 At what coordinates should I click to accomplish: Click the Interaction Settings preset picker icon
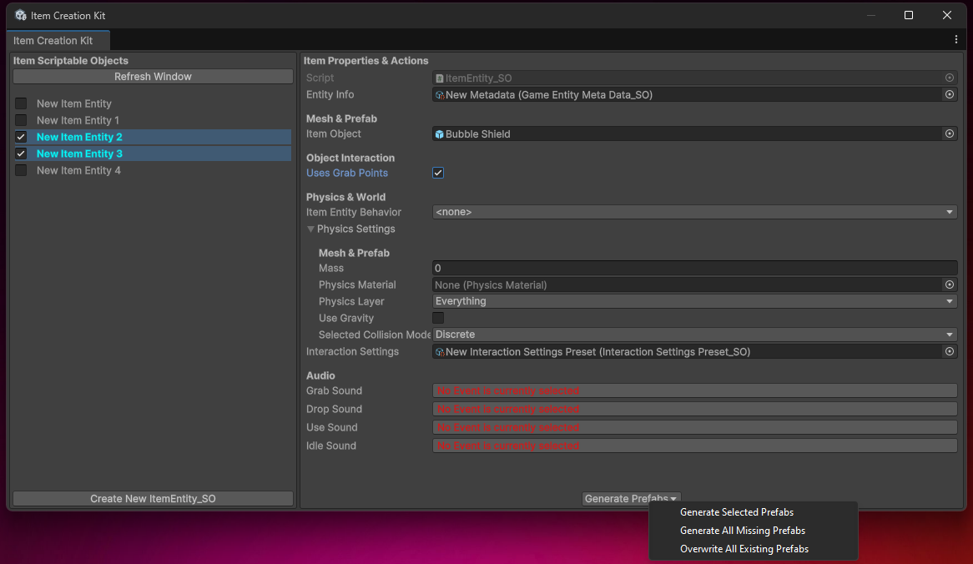pos(950,351)
